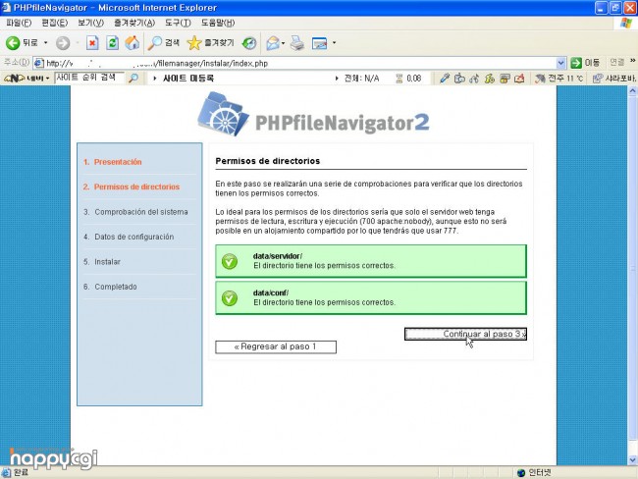Click the Forward navigation arrow
Viewport: 638px width, 479px height.
point(63,43)
